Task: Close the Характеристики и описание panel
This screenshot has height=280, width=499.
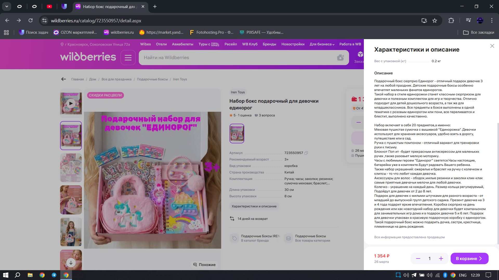Action: pos(492,46)
